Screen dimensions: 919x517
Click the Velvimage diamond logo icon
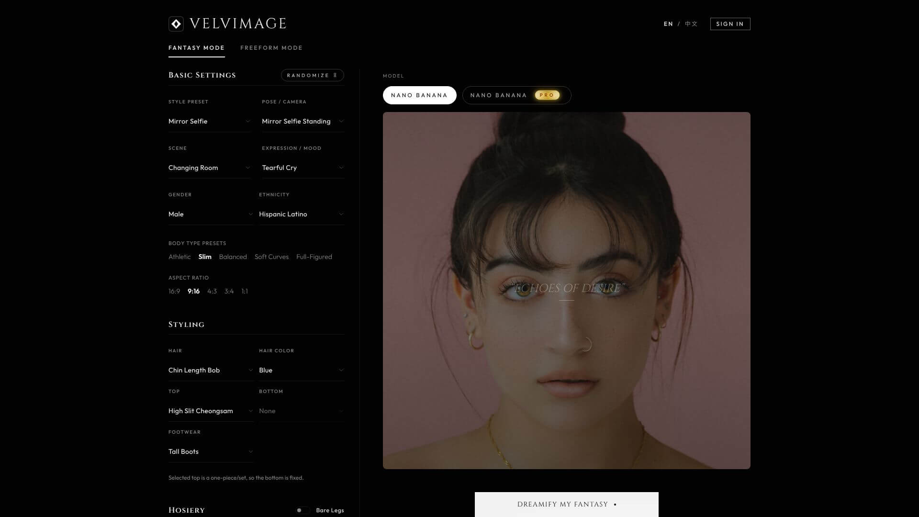pyautogui.click(x=176, y=24)
